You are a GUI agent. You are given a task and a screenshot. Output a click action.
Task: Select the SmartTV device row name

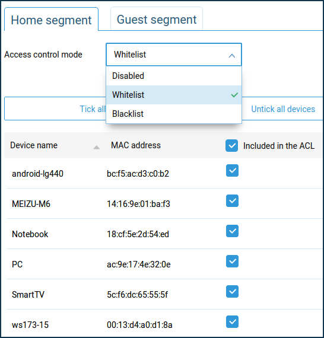(x=28, y=295)
